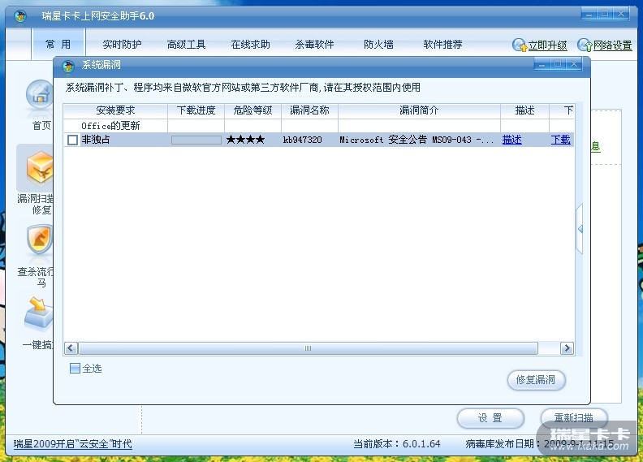Open the 查杀流行木马 shield icon
The height and width of the screenshot is (462, 643).
(40, 239)
